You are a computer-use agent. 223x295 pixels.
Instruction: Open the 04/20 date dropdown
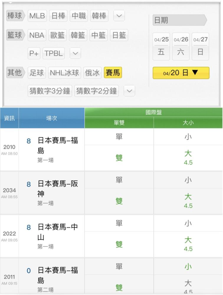181,73
